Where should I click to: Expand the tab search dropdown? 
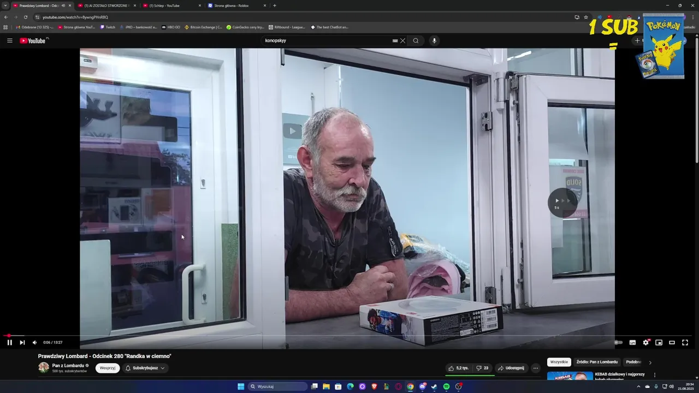pos(5,5)
